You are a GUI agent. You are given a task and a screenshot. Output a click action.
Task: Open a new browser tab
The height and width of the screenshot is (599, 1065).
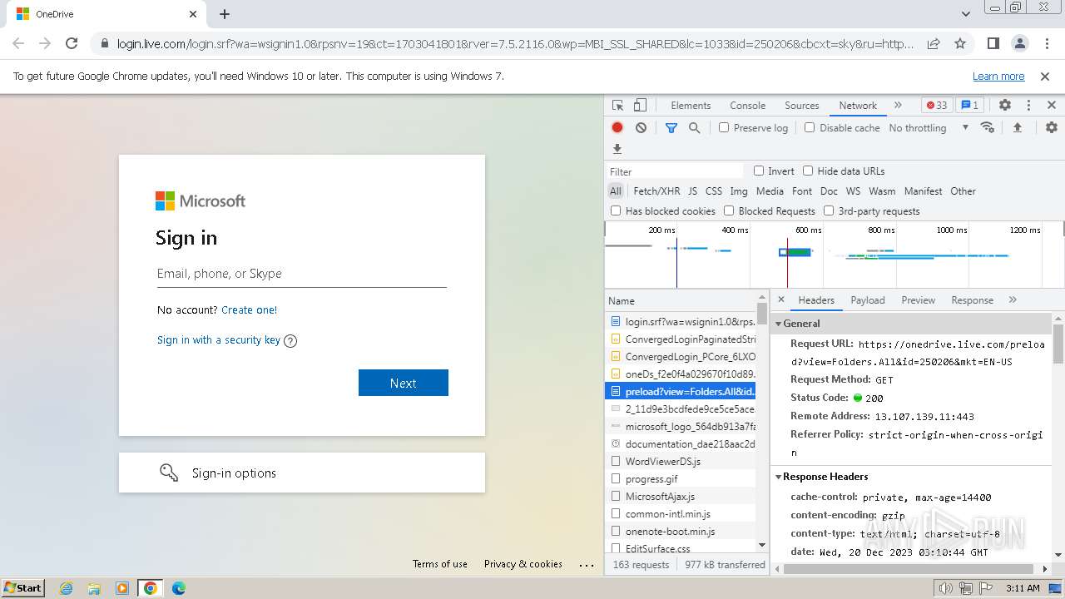(x=225, y=14)
